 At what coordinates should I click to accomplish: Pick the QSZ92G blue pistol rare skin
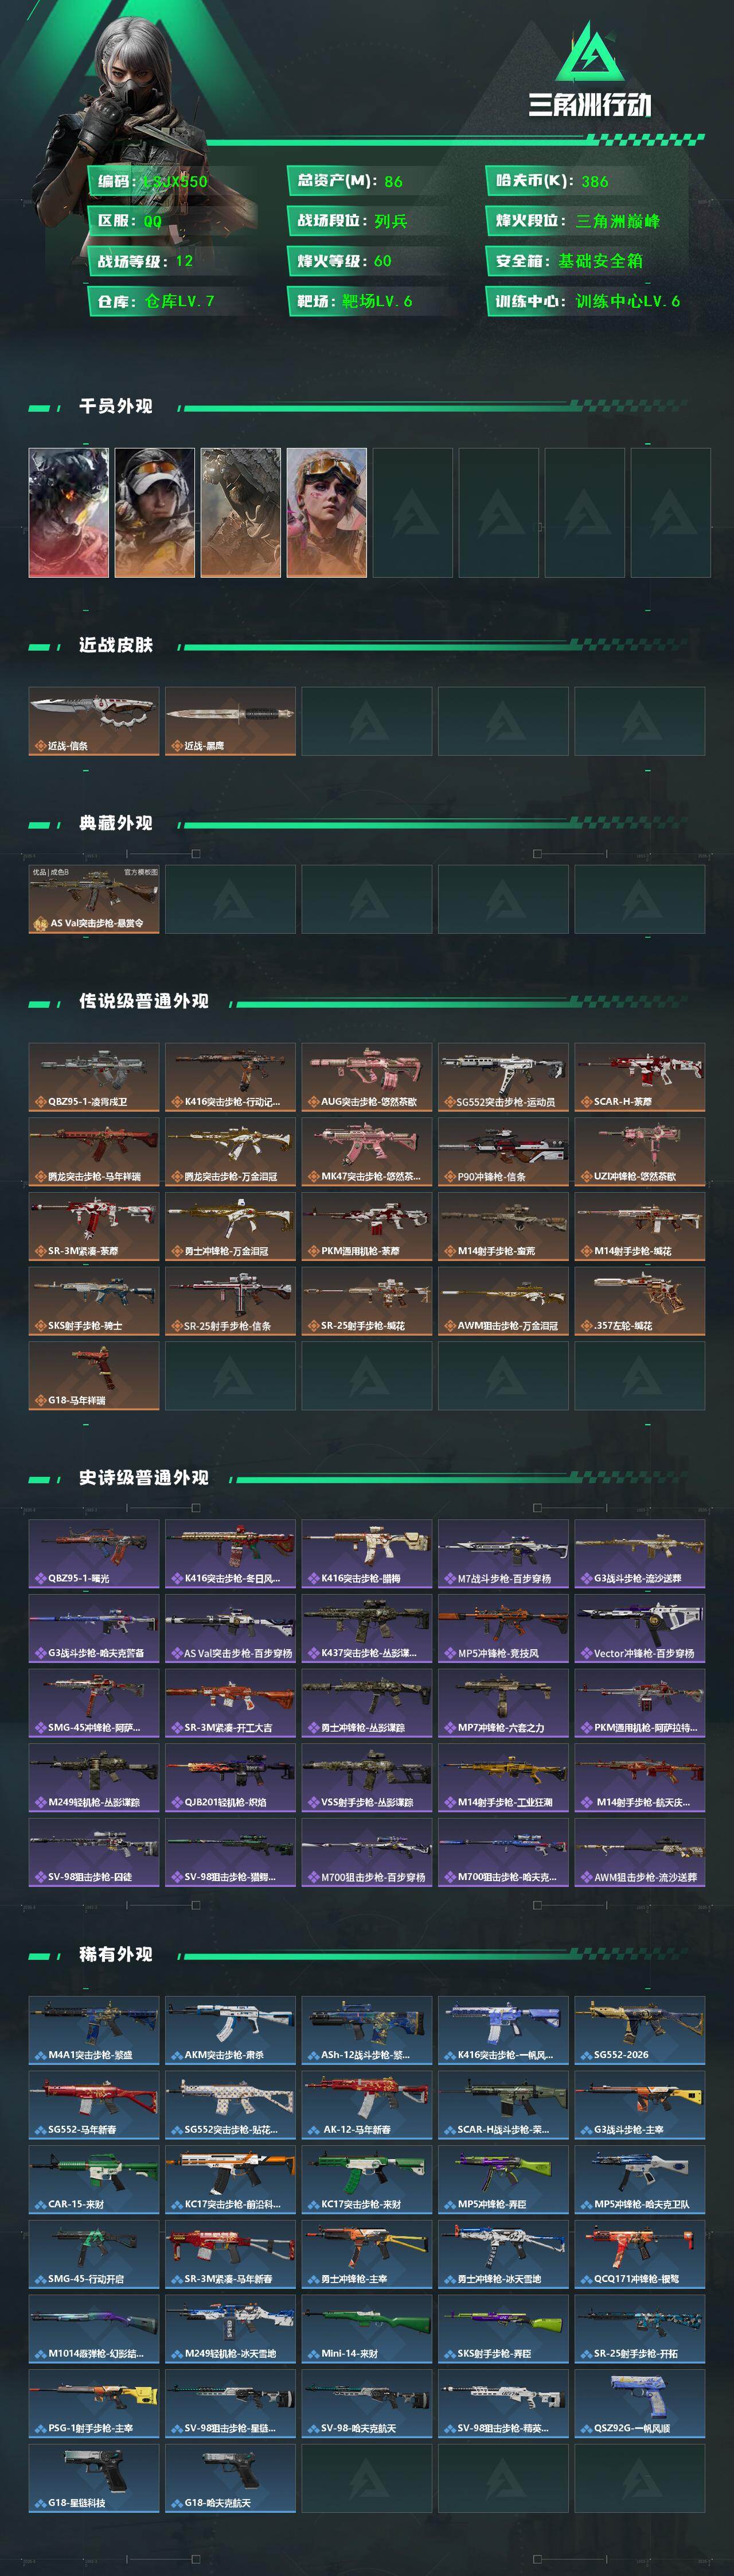639,2404
